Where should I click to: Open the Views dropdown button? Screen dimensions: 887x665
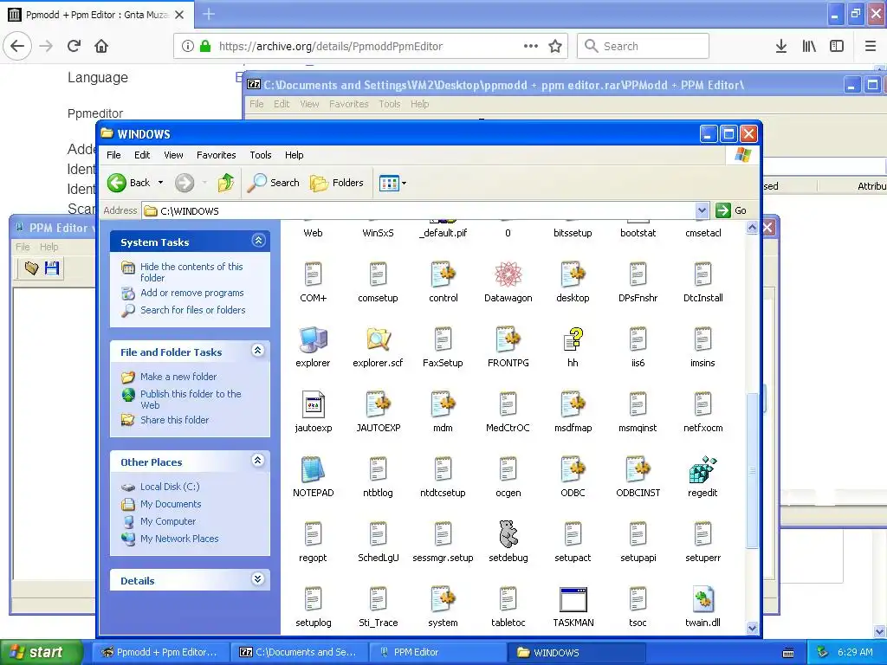(392, 183)
